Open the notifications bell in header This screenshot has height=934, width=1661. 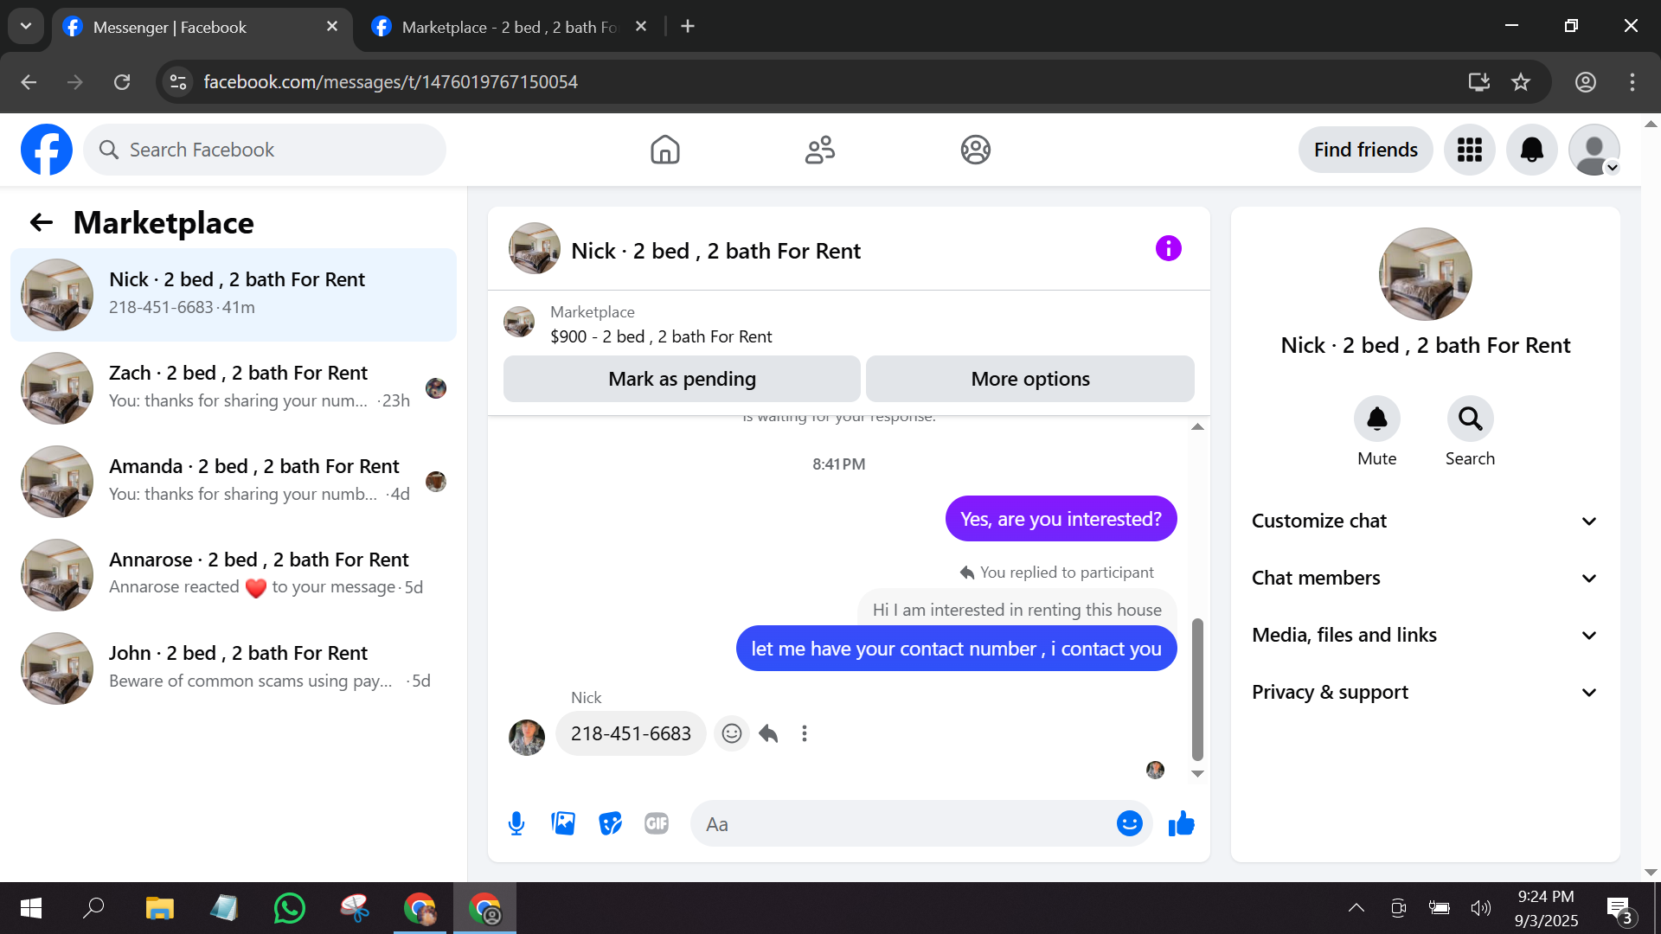(x=1532, y=150)
